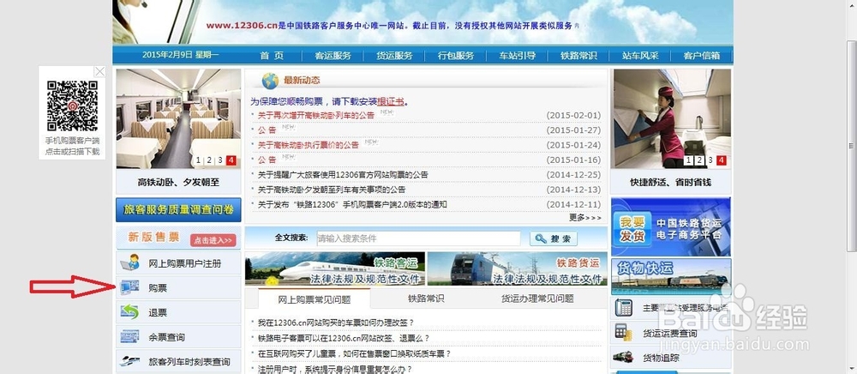
Task: Click 点击进入>> button for 新版售票
Action: [x=213, y=240]
